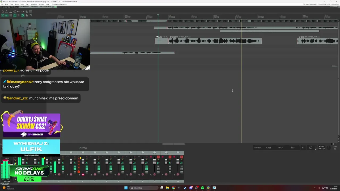The width and height of the screenshot is (340, 191).
Task: Open FX chain for mixer track 7
Action: pyautogui.click(x=99, y=167)
